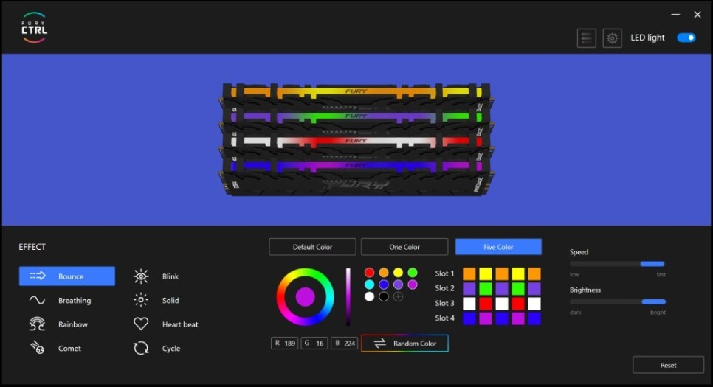Add a custom color with plus icon
713x387 pixels.
(398, 296)
